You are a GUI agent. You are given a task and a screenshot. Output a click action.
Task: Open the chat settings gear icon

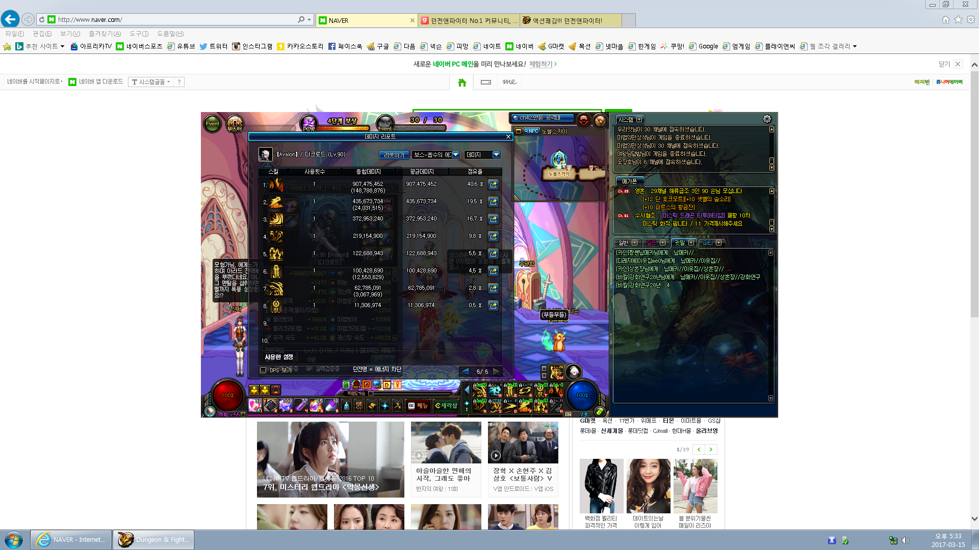[767, 119]
